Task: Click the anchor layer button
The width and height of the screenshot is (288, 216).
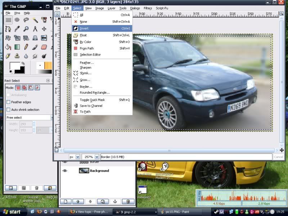Action: 115,202
